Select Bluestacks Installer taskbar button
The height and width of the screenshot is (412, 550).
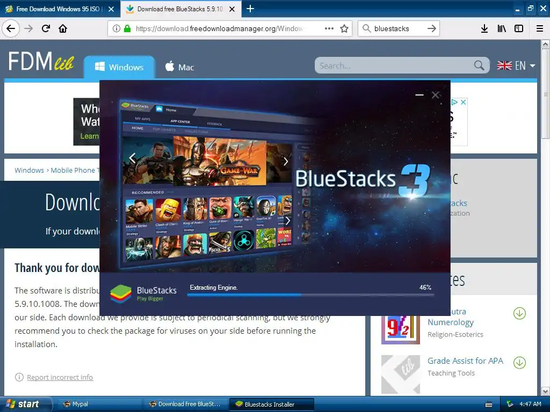pos(272,404)
